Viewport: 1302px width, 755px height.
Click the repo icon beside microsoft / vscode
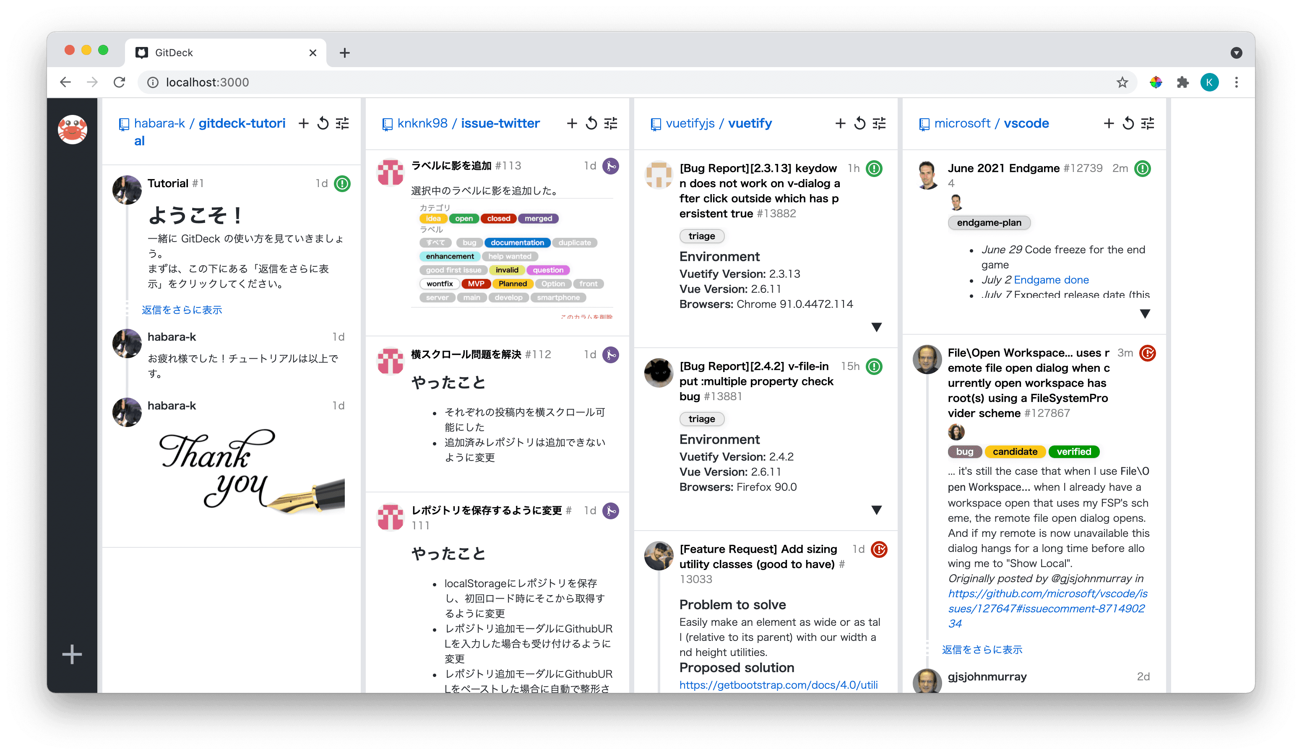[924, 124]
